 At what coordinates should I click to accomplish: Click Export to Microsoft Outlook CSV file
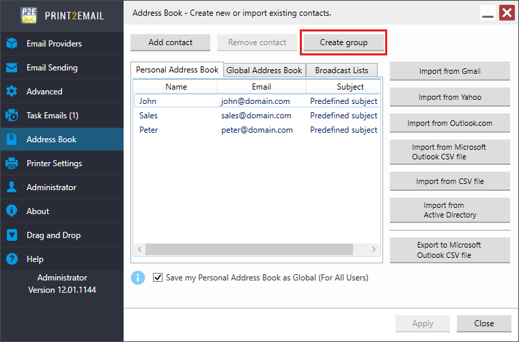pos(450,250)
